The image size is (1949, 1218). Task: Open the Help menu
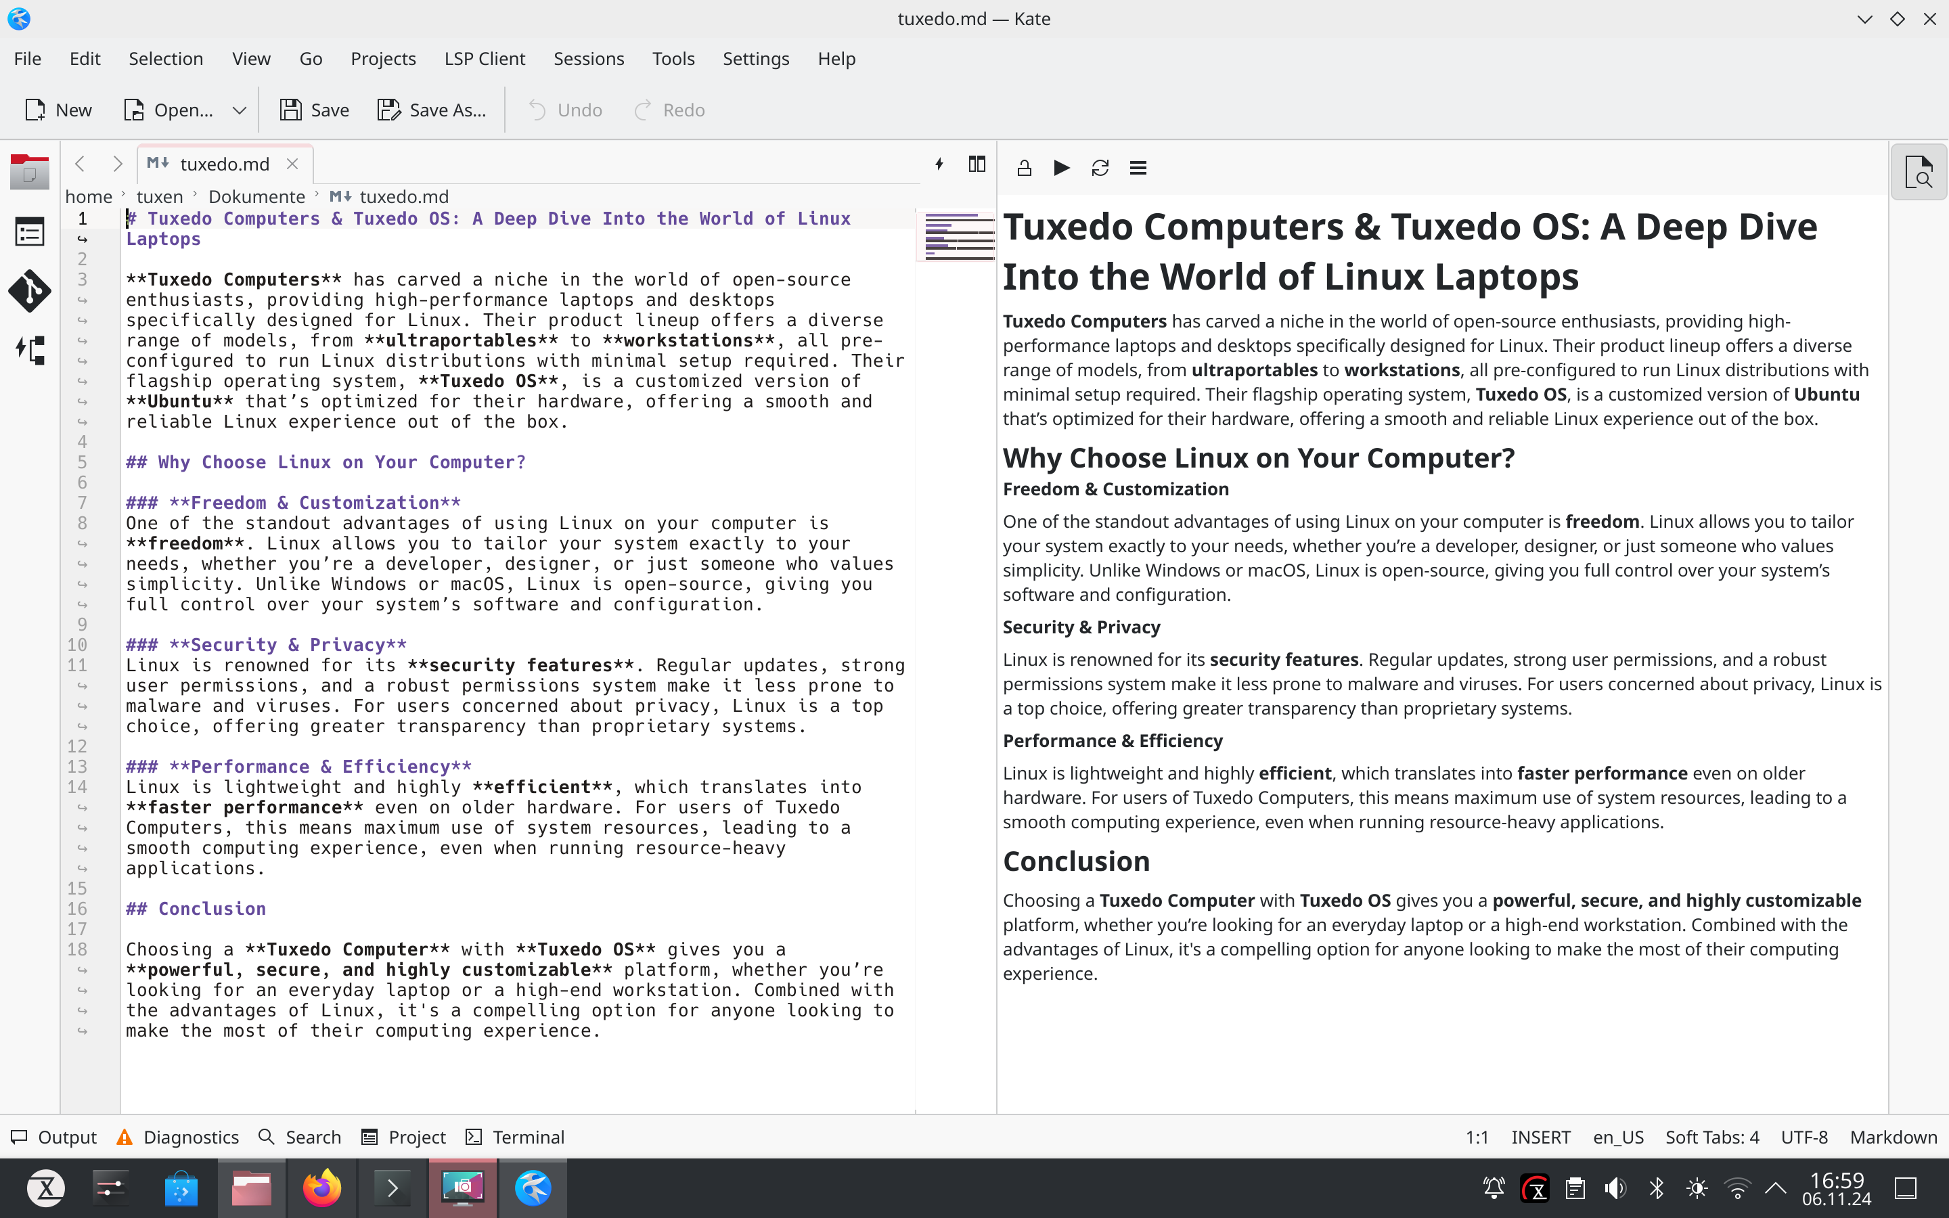point(836,59)
